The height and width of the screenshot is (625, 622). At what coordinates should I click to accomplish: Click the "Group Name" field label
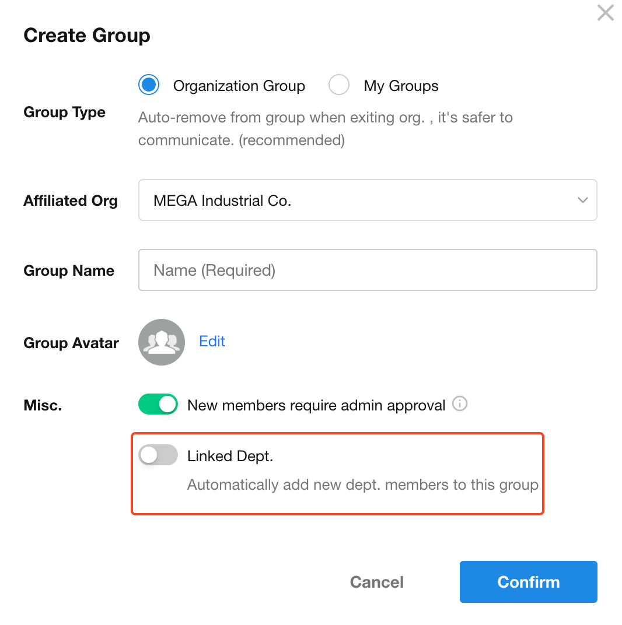[69, 271]
